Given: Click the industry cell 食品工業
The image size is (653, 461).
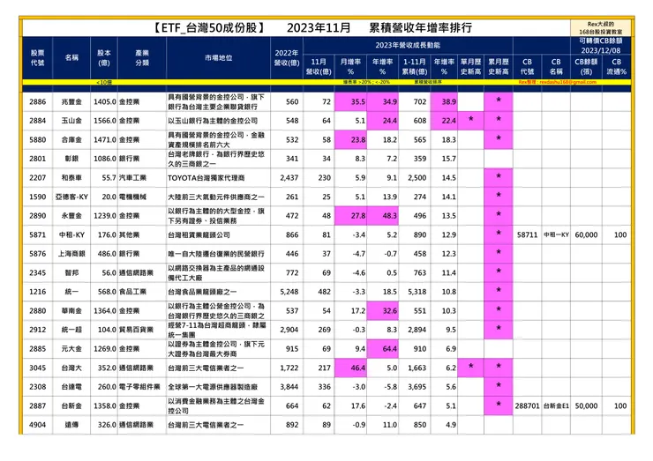Looking at the screenshot, I should tap(133, 292).
